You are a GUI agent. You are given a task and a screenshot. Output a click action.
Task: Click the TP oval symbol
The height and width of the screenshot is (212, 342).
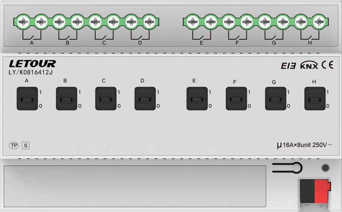[x=14, y=145]
